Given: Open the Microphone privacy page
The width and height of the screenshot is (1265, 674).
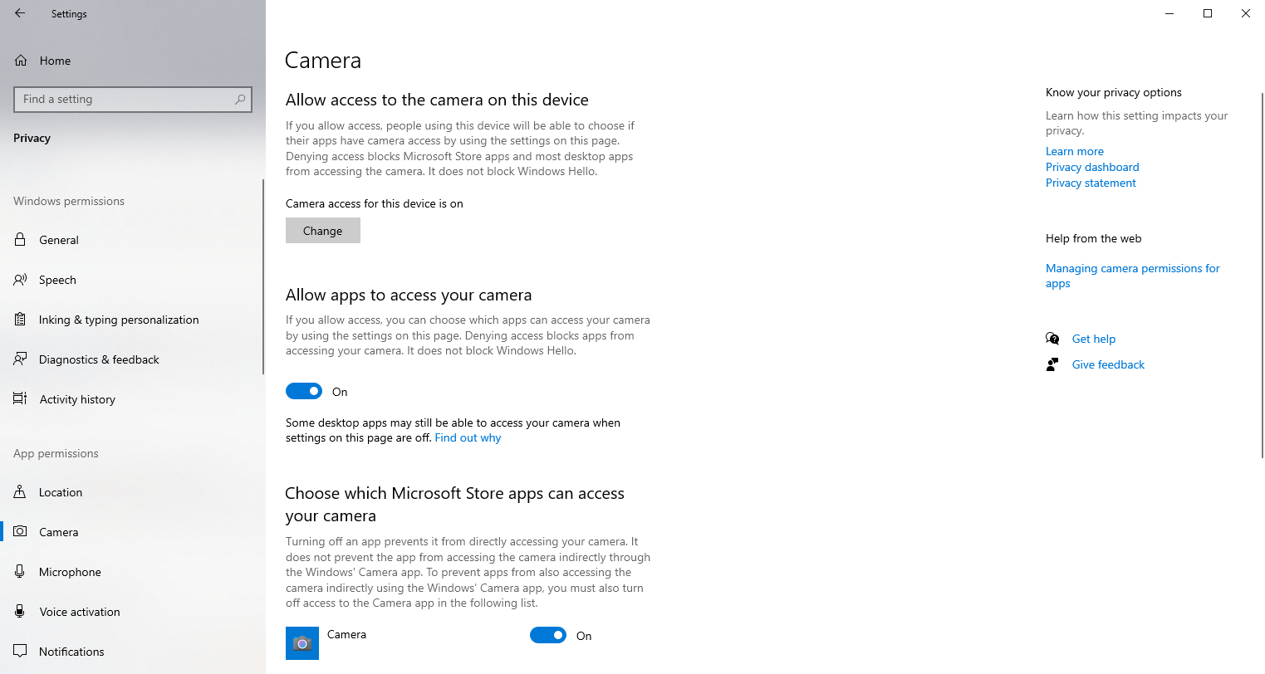Looking at the screenshot, I should [x=70, y=572].
